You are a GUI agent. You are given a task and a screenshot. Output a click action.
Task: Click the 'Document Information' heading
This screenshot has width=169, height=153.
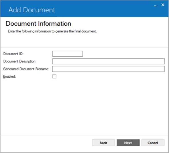click(x=38, y=24)
